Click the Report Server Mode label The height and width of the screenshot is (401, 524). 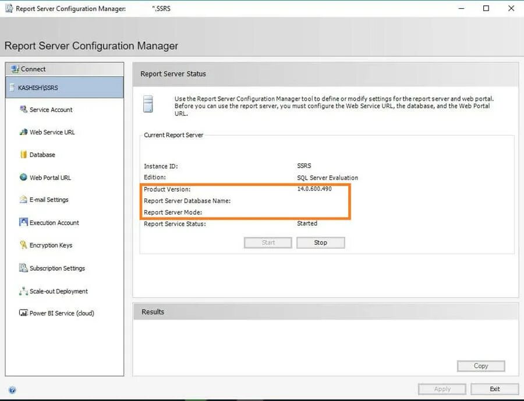[173, 212]
